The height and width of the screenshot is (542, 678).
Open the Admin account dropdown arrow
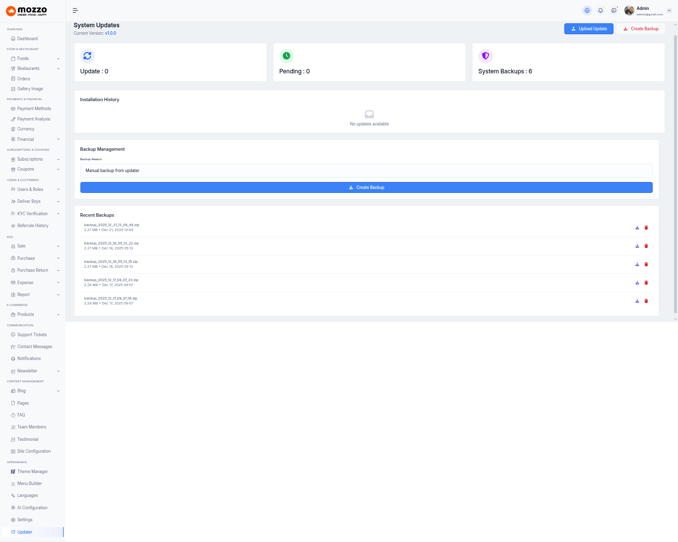(669, 10)
